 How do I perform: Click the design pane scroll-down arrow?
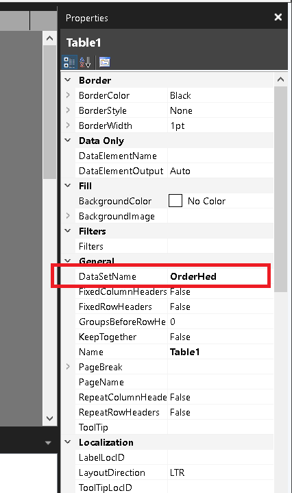[49, 418]
